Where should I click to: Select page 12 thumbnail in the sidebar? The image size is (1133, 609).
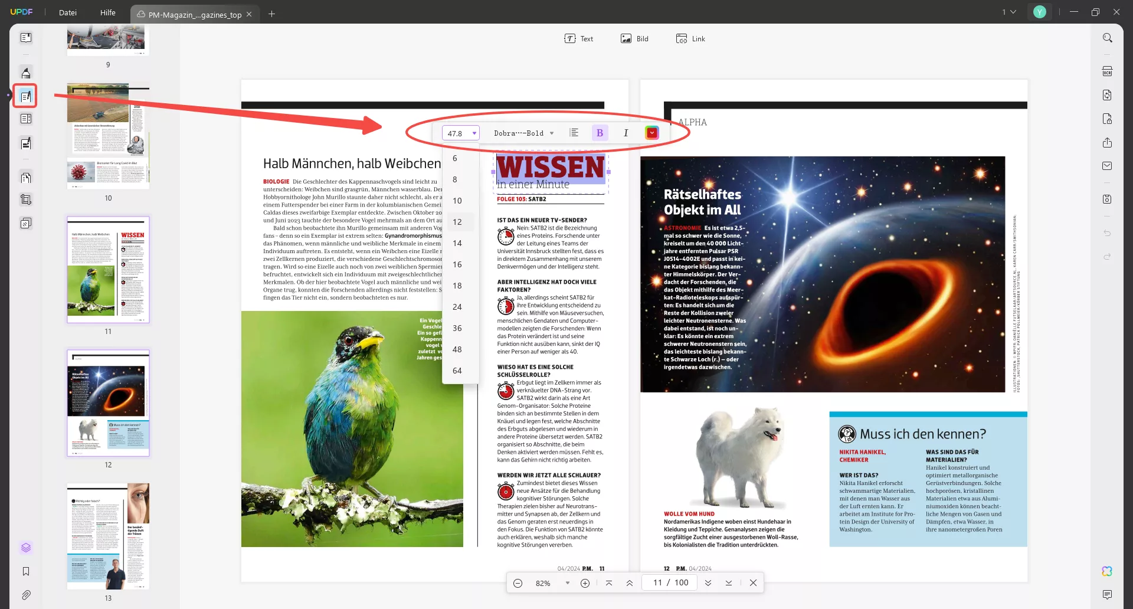[108, 403]
